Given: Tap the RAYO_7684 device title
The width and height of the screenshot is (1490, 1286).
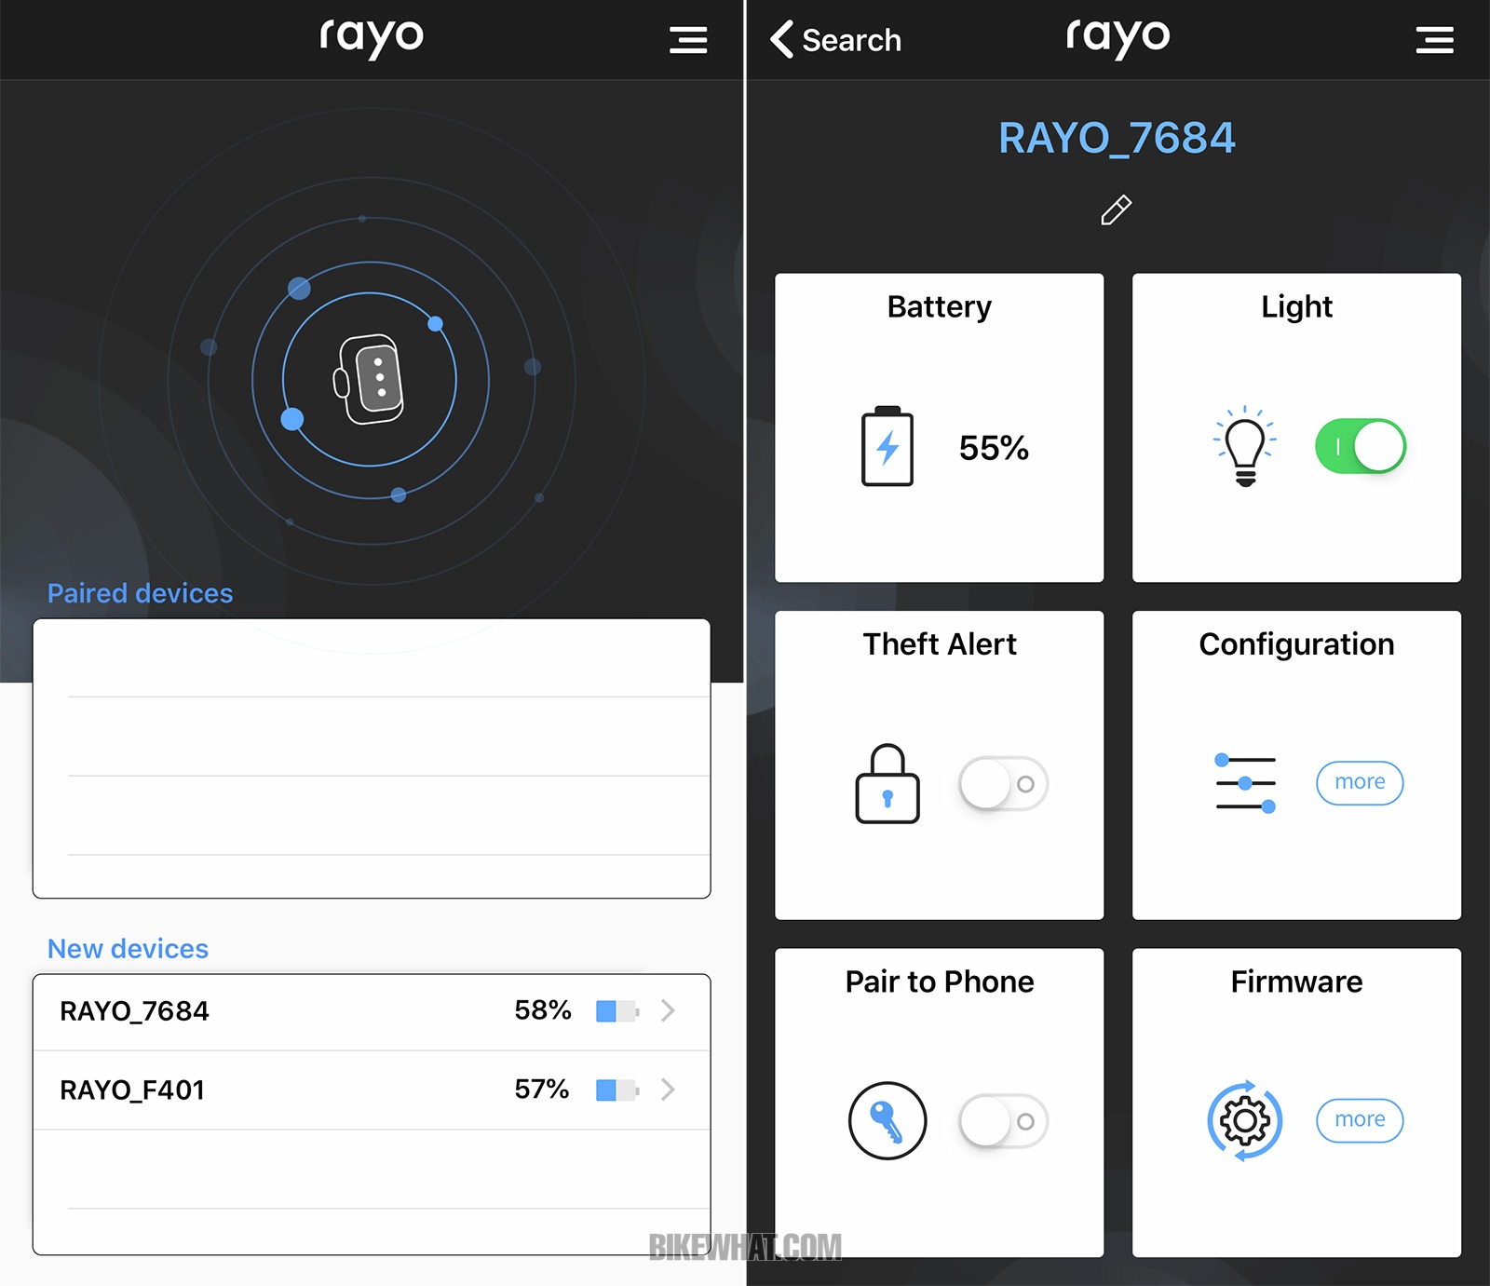Looking at the screenshot, I should coord(1117,138).
